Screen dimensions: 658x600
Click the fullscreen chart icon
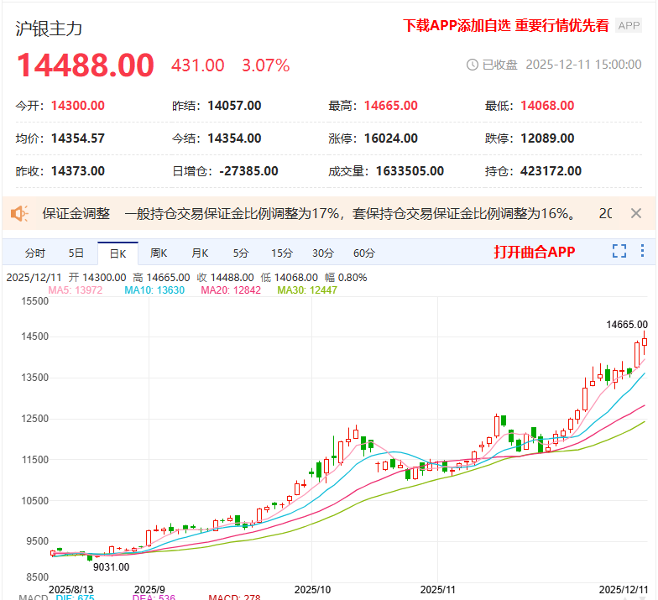[x=619, y=251]
